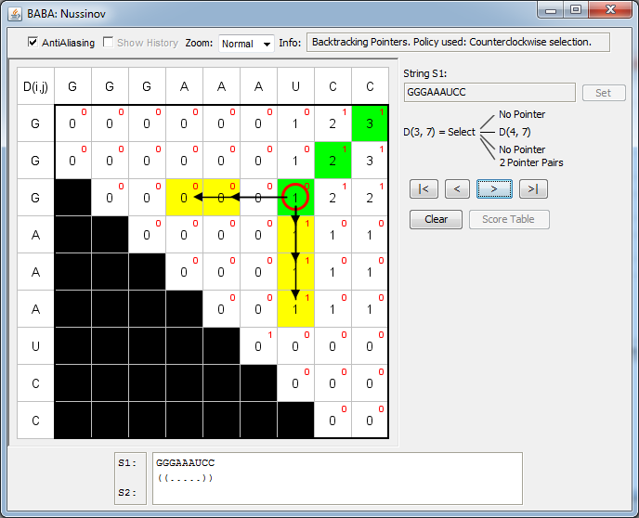Image resolution: width=639 pixels, height=518 pixels.
Task: Select the green cell with value 3
Action: [370, 123]
